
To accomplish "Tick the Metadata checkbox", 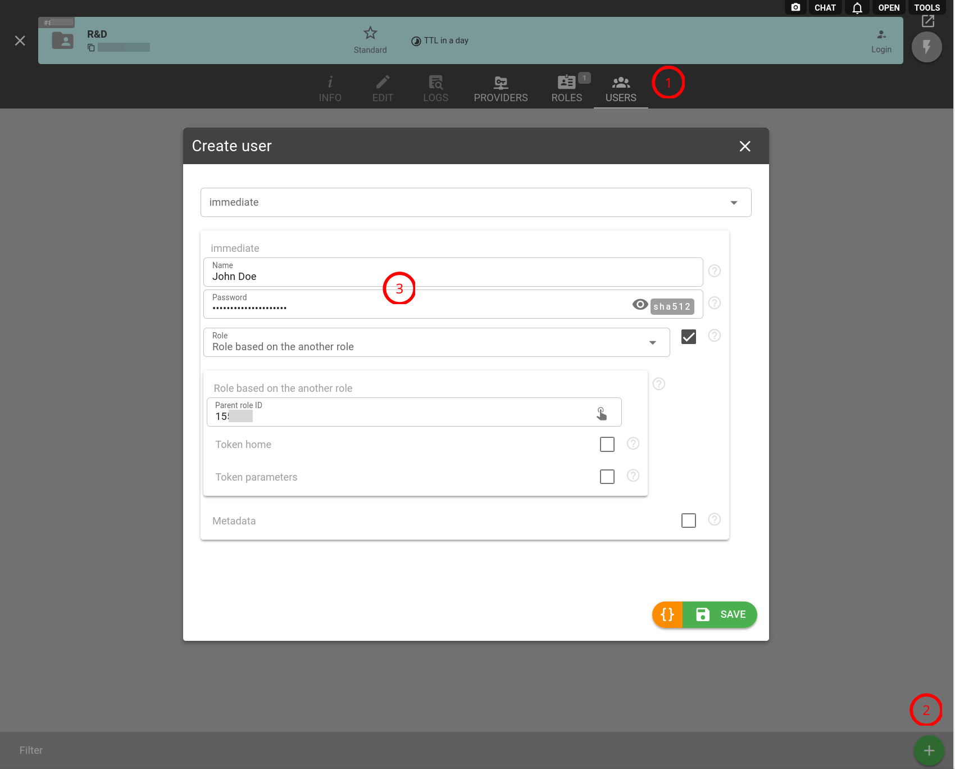I will tap(688, 521).
